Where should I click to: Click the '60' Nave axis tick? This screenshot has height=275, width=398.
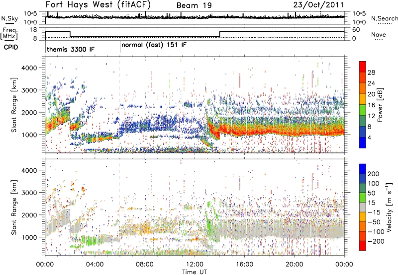[x=356, y=30]
